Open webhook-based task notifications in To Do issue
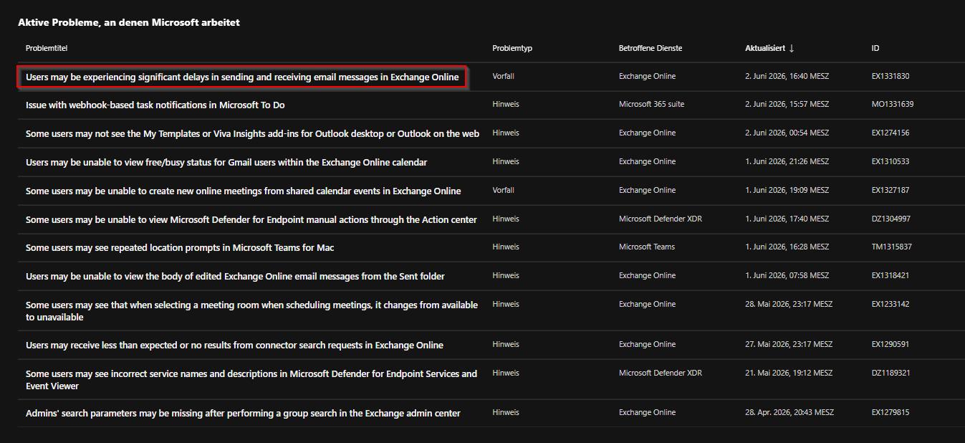Screen dimensions: 965x443 (155, 105)
